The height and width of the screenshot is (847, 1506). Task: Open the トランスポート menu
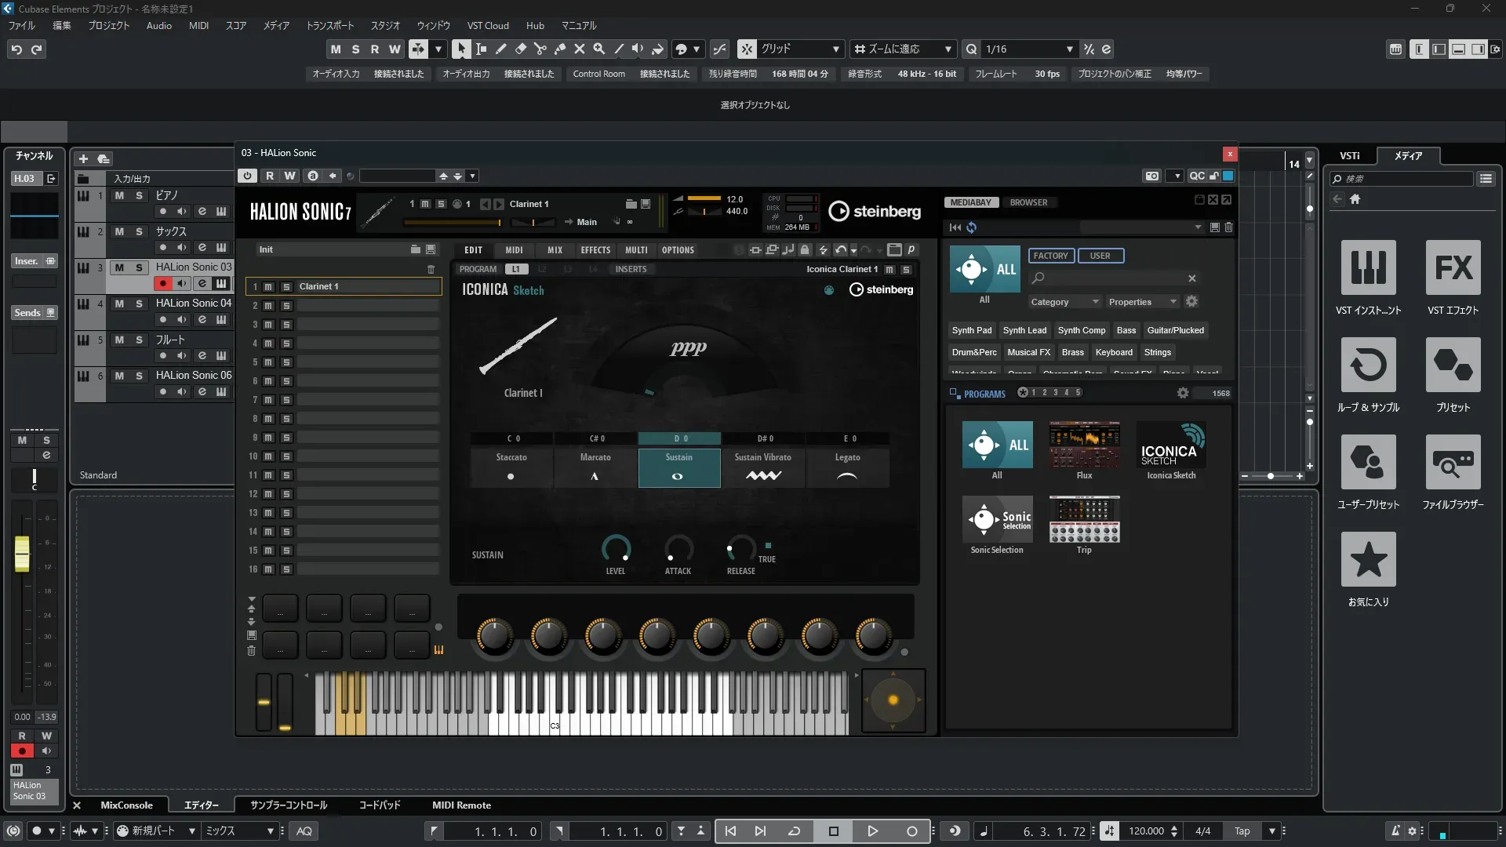(x=329, y=25)
